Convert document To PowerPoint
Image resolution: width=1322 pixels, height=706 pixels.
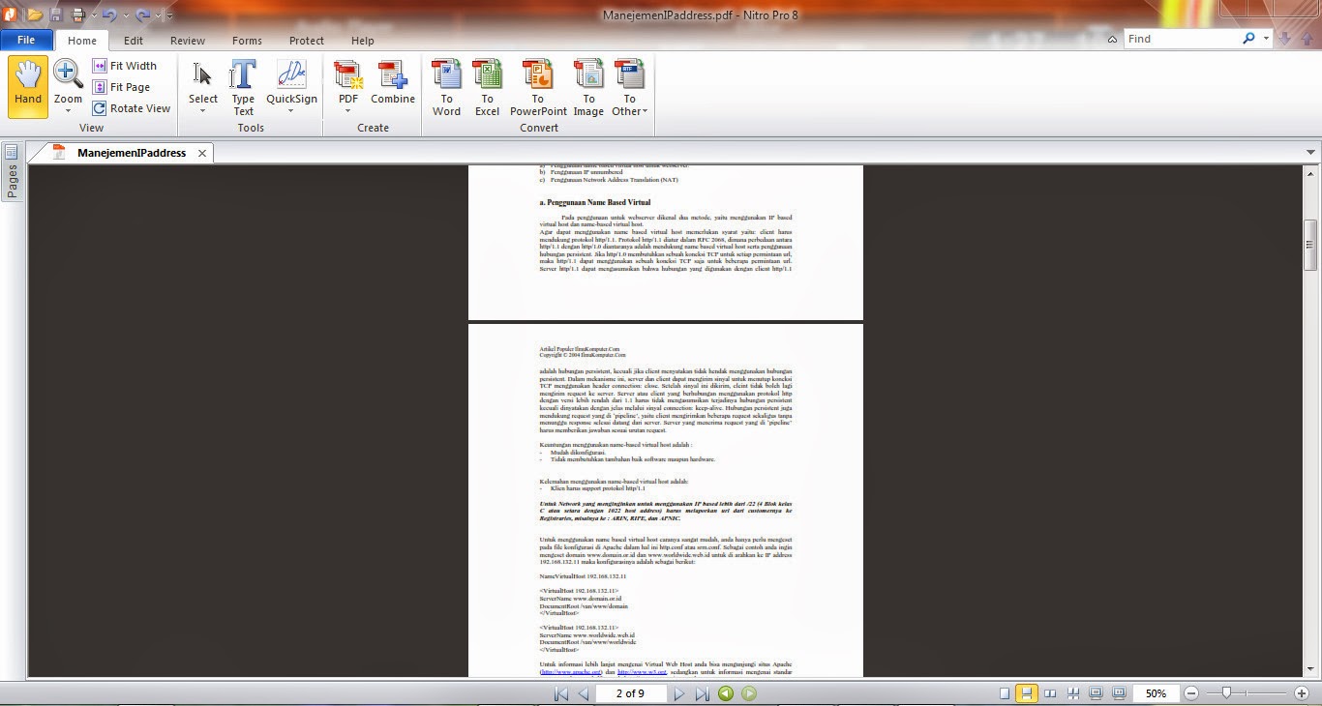[538, 87]
